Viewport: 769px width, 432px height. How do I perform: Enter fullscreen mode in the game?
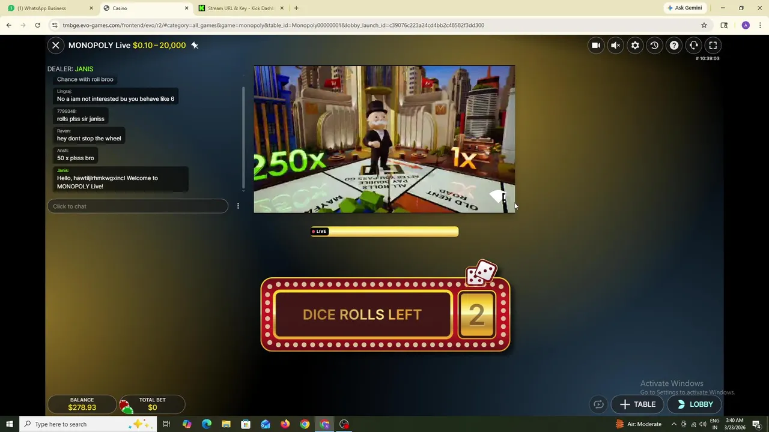(713, 45)
